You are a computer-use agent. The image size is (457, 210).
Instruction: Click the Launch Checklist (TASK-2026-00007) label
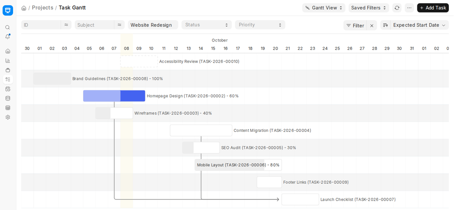pos(358,199)
